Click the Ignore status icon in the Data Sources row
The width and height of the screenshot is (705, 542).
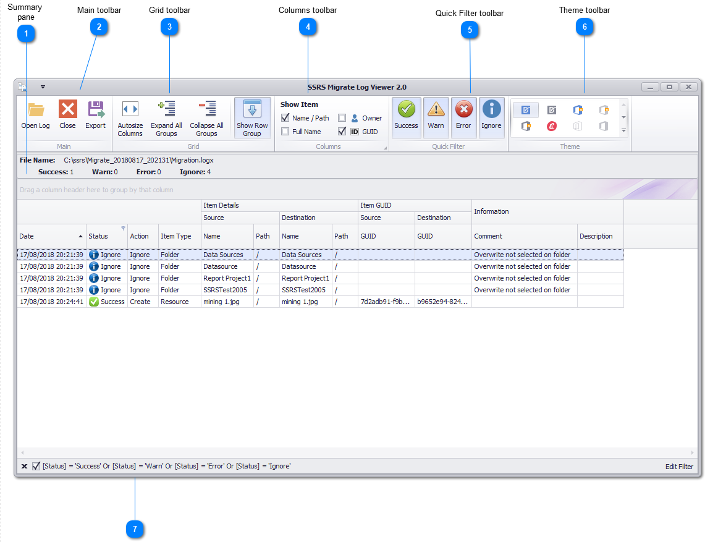coord(93,255)
